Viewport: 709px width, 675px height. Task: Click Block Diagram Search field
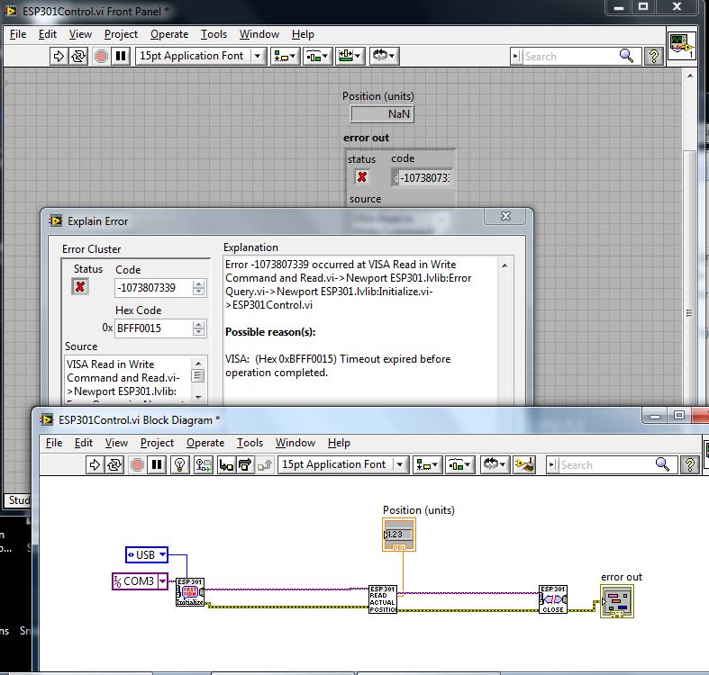click(606, 465)
